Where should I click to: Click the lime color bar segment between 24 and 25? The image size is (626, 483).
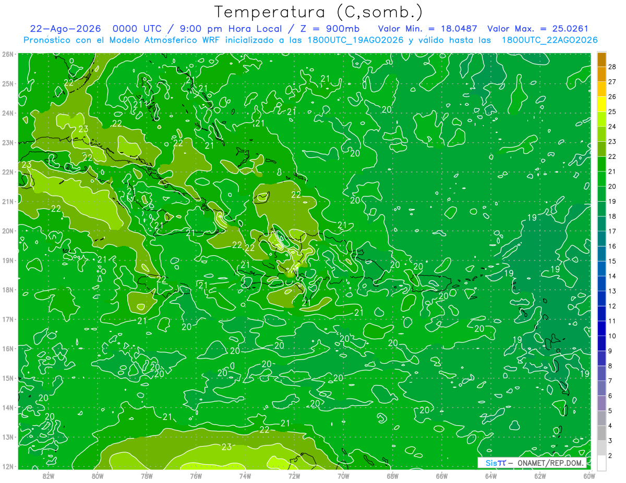(x=601, y=119)
